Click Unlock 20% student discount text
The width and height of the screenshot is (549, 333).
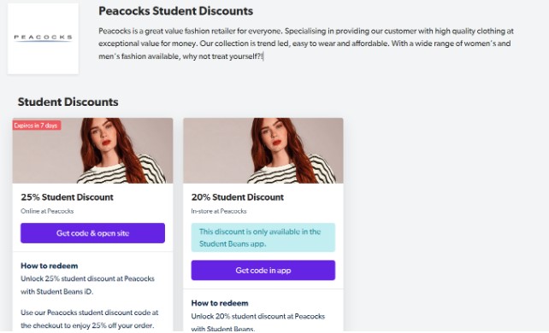(258, 322)
